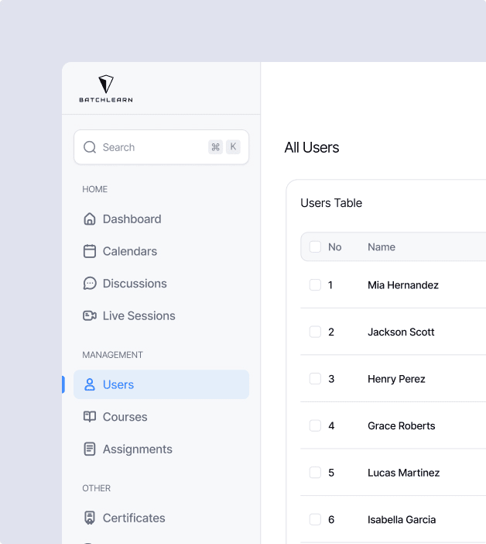Click the magnifying glass search icon
486x544 pixels.
click(90, 147)
